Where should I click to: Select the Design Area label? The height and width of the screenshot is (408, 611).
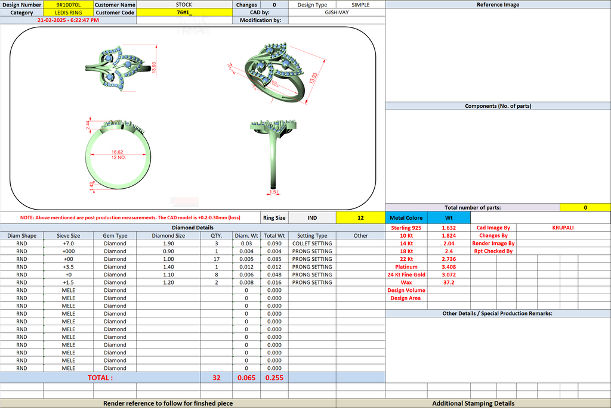[x=406, y=298]
